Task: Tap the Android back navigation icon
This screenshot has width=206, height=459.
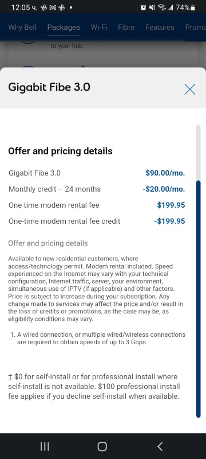Action: point(160,446)
